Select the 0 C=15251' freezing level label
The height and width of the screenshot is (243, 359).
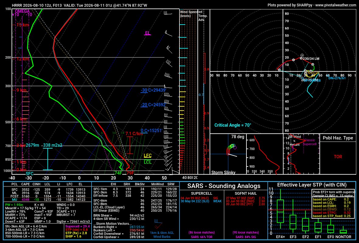click(152, 131)
